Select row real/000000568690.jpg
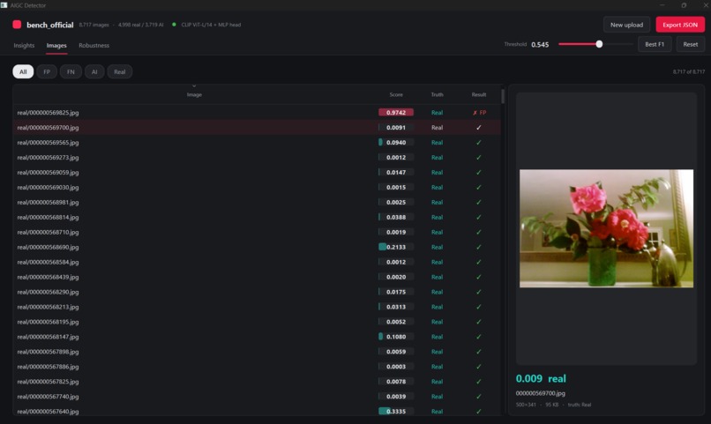 click(257, 247)
